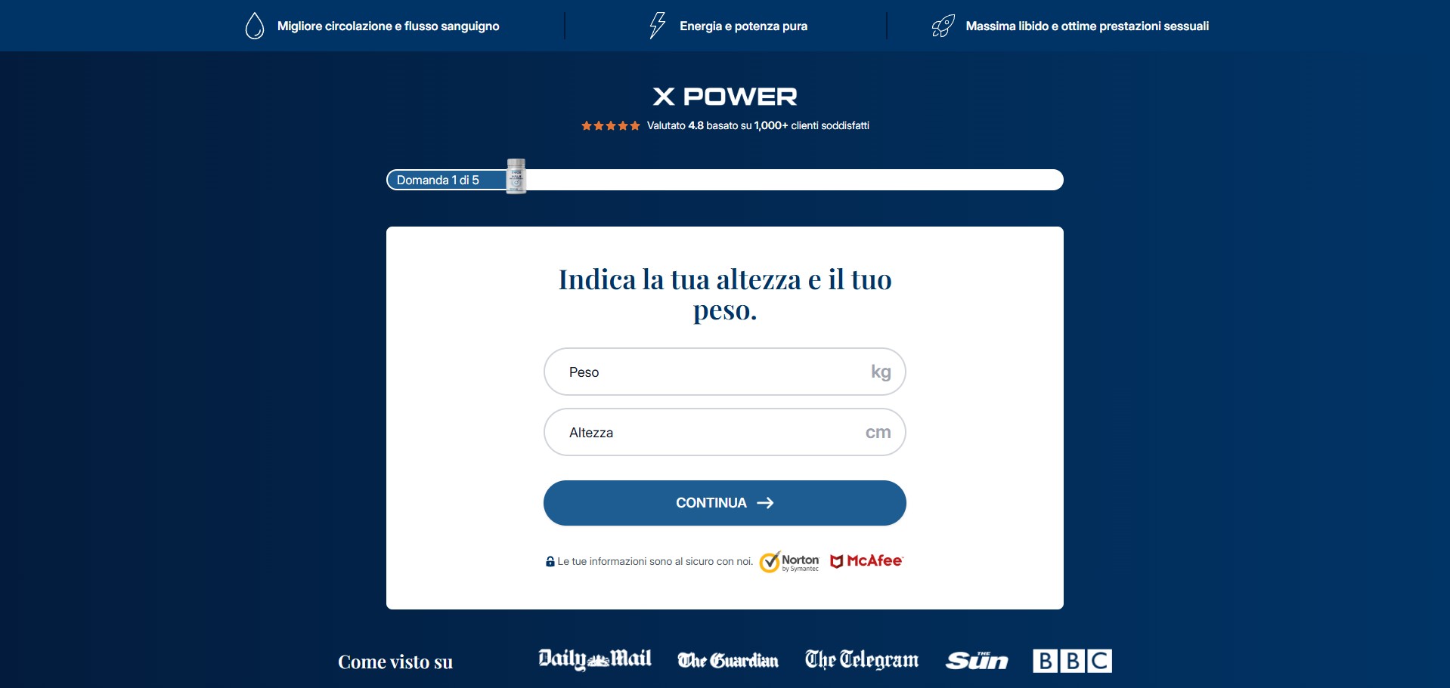This screenshot has height=688, width=1450.
Task: Click the X POWER logo
Action: tap(725, 97)
